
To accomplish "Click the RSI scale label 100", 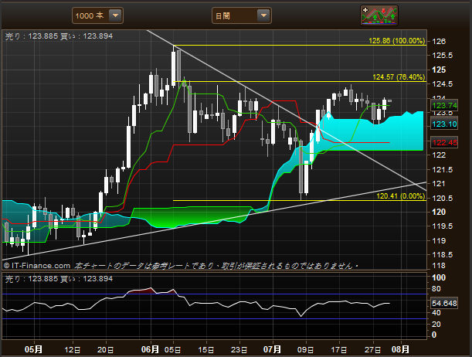I will tap(439, 277).
